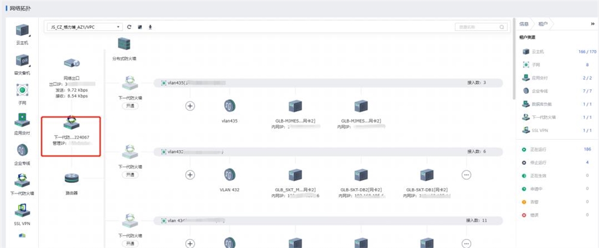Select the 企业专线 icon in left palette
Viewport: 599px width, 248px height.
pos(22,150)
